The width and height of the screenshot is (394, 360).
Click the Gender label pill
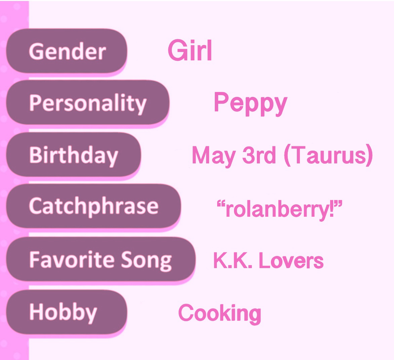67,51
